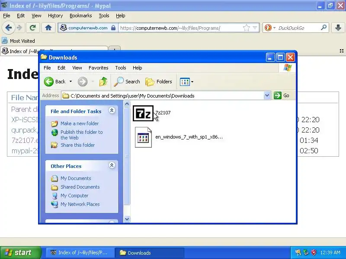Open the History menu in Mypal
Viewport: 346px width, 259px height.
55,16
